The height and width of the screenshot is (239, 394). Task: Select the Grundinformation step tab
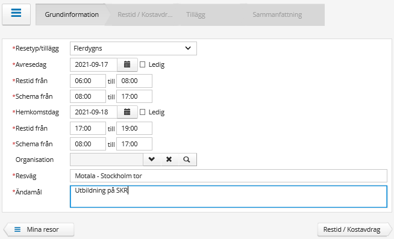[x=72, y=14]
